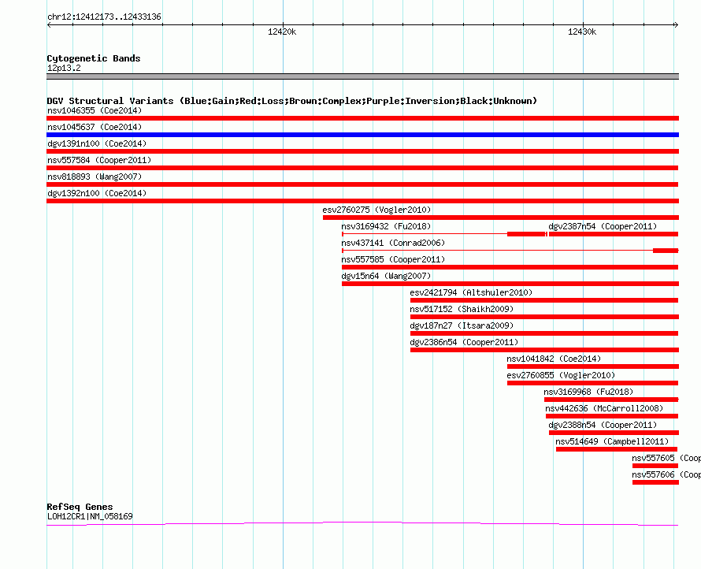701x569 pixels.
Task: Click the 12420k ruler tick label
Action: 282,32
